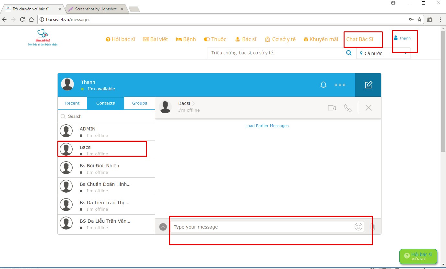Open the three-dot more options menu
446x269 pixels.
pyautogui.click(x=340, y=85)
